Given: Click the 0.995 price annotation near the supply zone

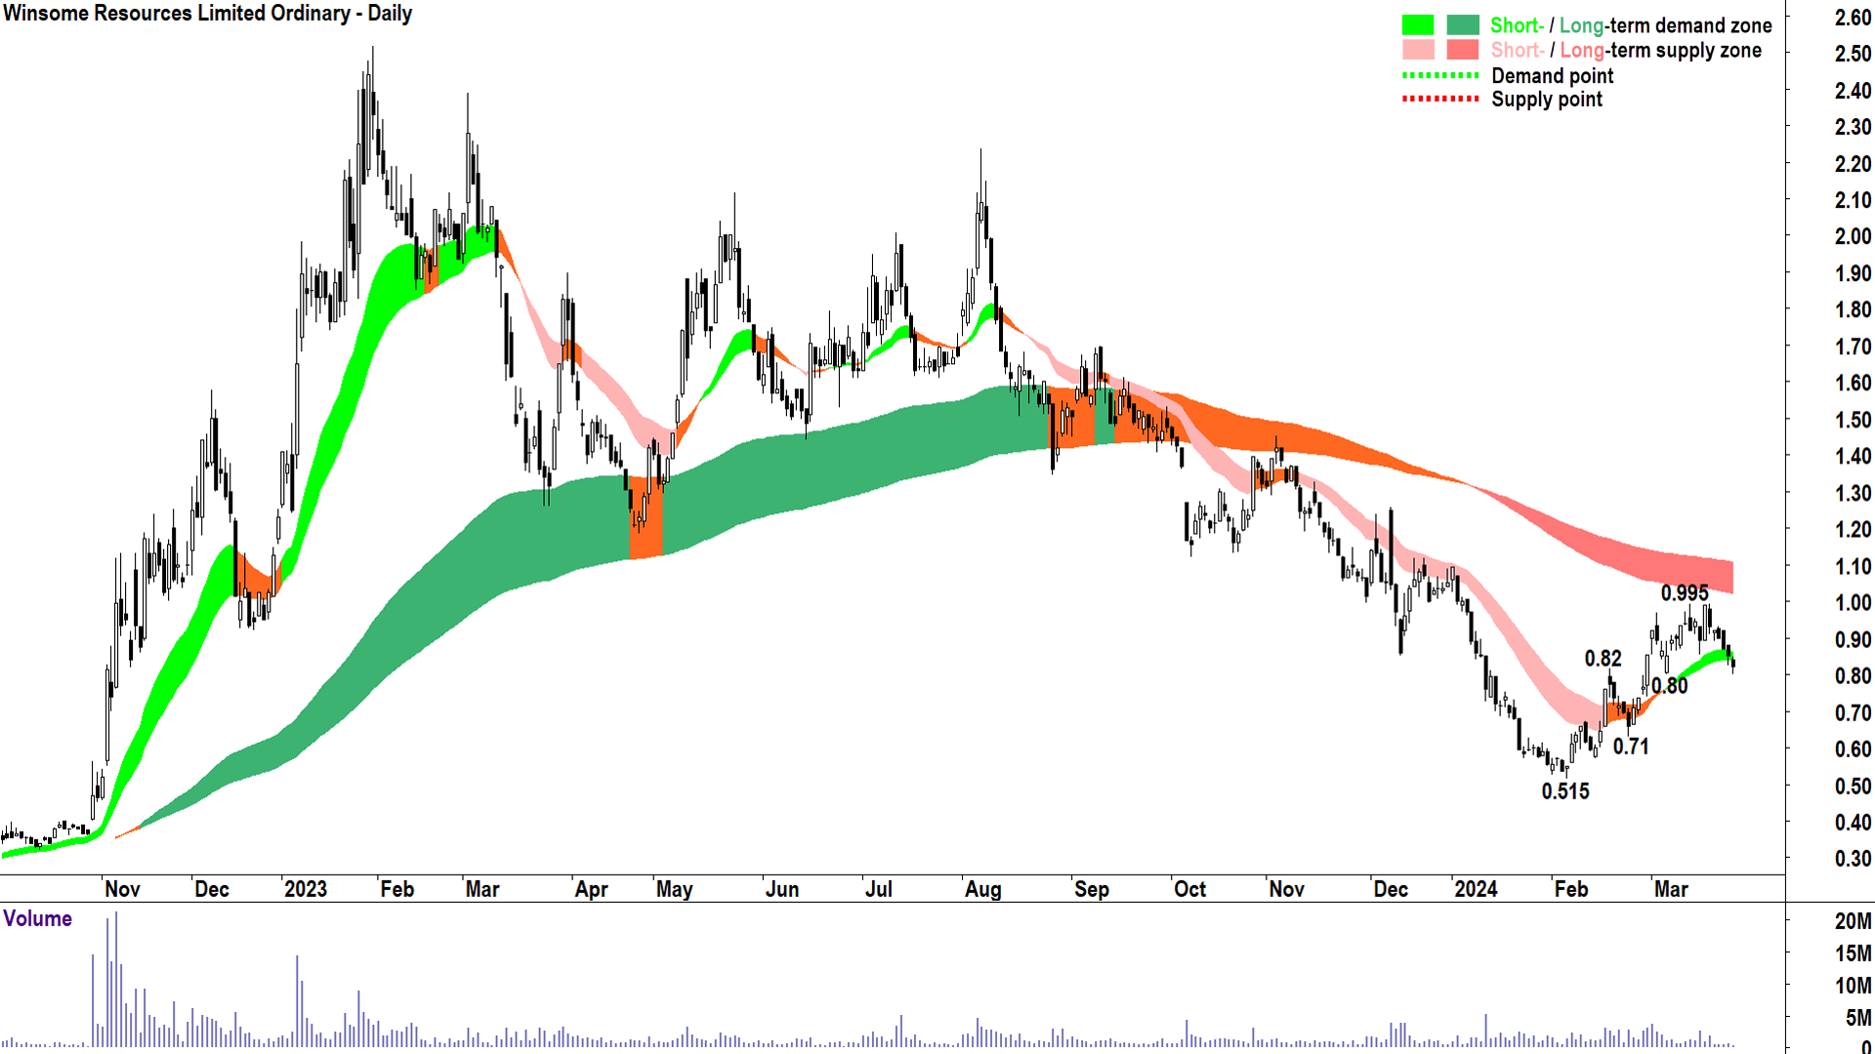Looking at the screenshot, I should (x=1684, y=591).
